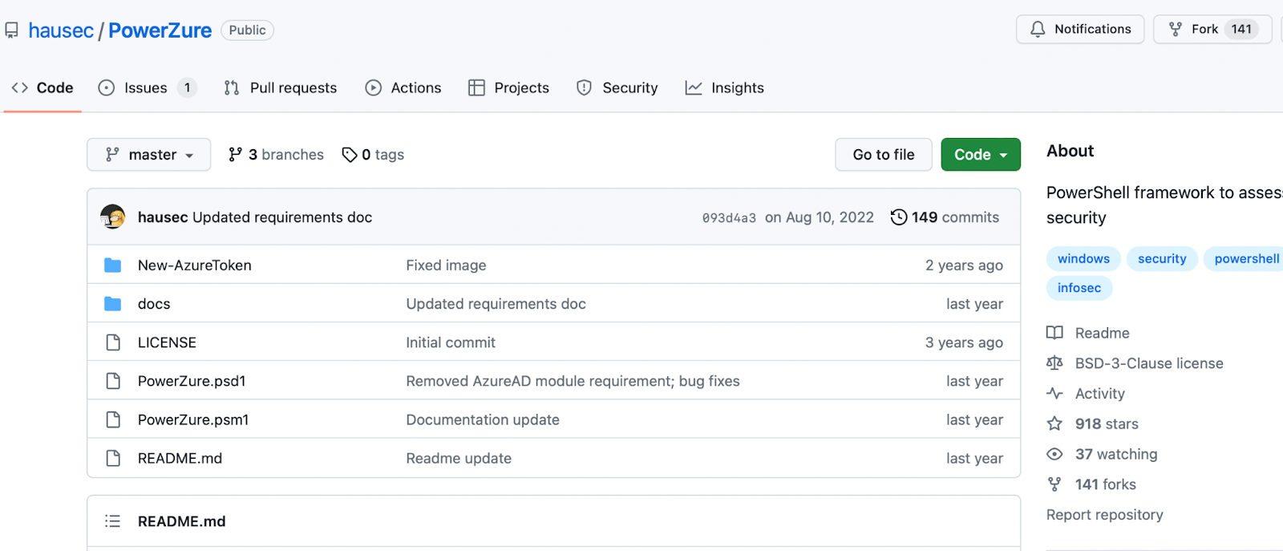
Task: Expand the master branch dropdown
Action: pyautogui.click(x=149, y=155)
